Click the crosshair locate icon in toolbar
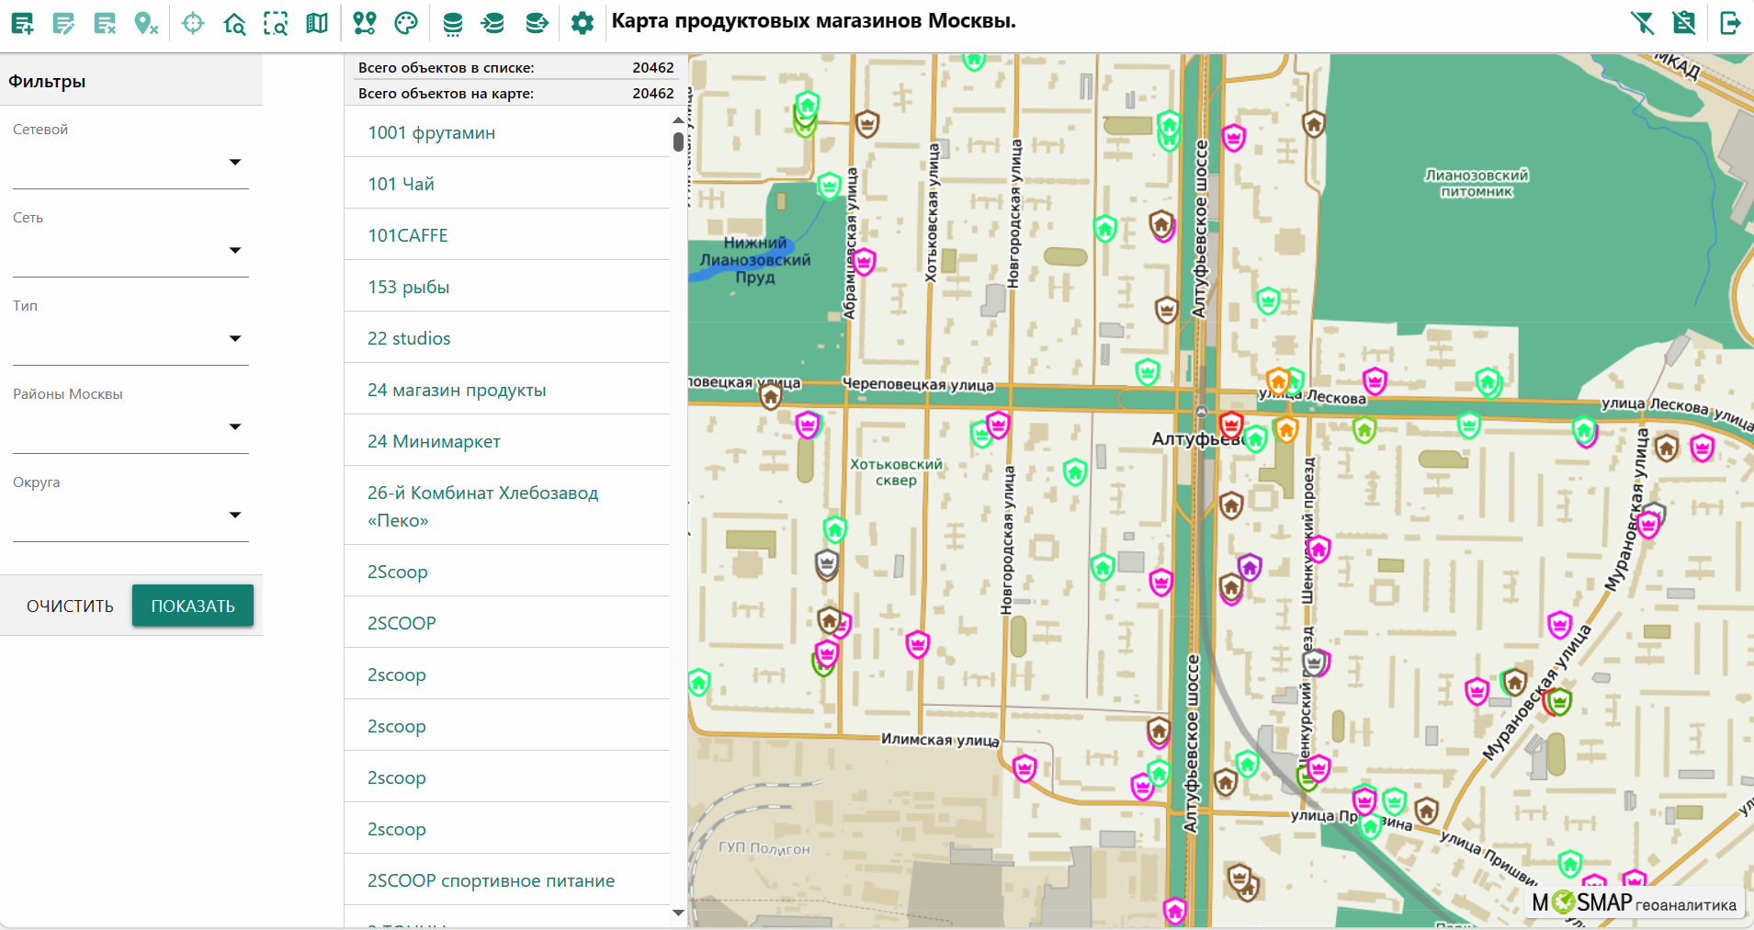Image resolution: width=1754 pixels, height=930 pixels. [193, 23]
